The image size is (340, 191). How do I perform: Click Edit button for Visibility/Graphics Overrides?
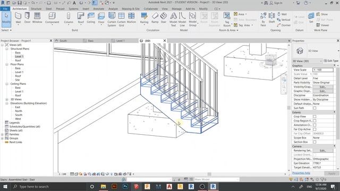pyautogui.click(x=322, y=87)
